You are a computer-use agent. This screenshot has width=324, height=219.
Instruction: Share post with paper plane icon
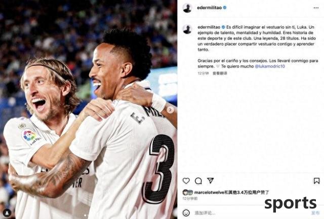click(x=211, y=181)
